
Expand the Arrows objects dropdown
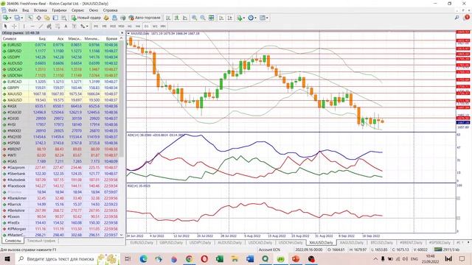click(87, 26)
